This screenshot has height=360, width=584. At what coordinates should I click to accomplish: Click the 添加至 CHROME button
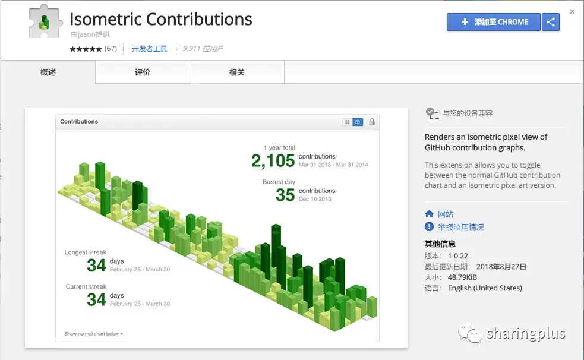[494, 22]
